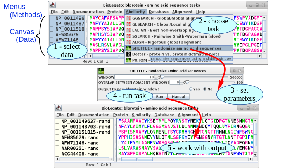This screenshot has height=168, width=304.
Task: Open the Protein menu in top window
Action: 115,12
